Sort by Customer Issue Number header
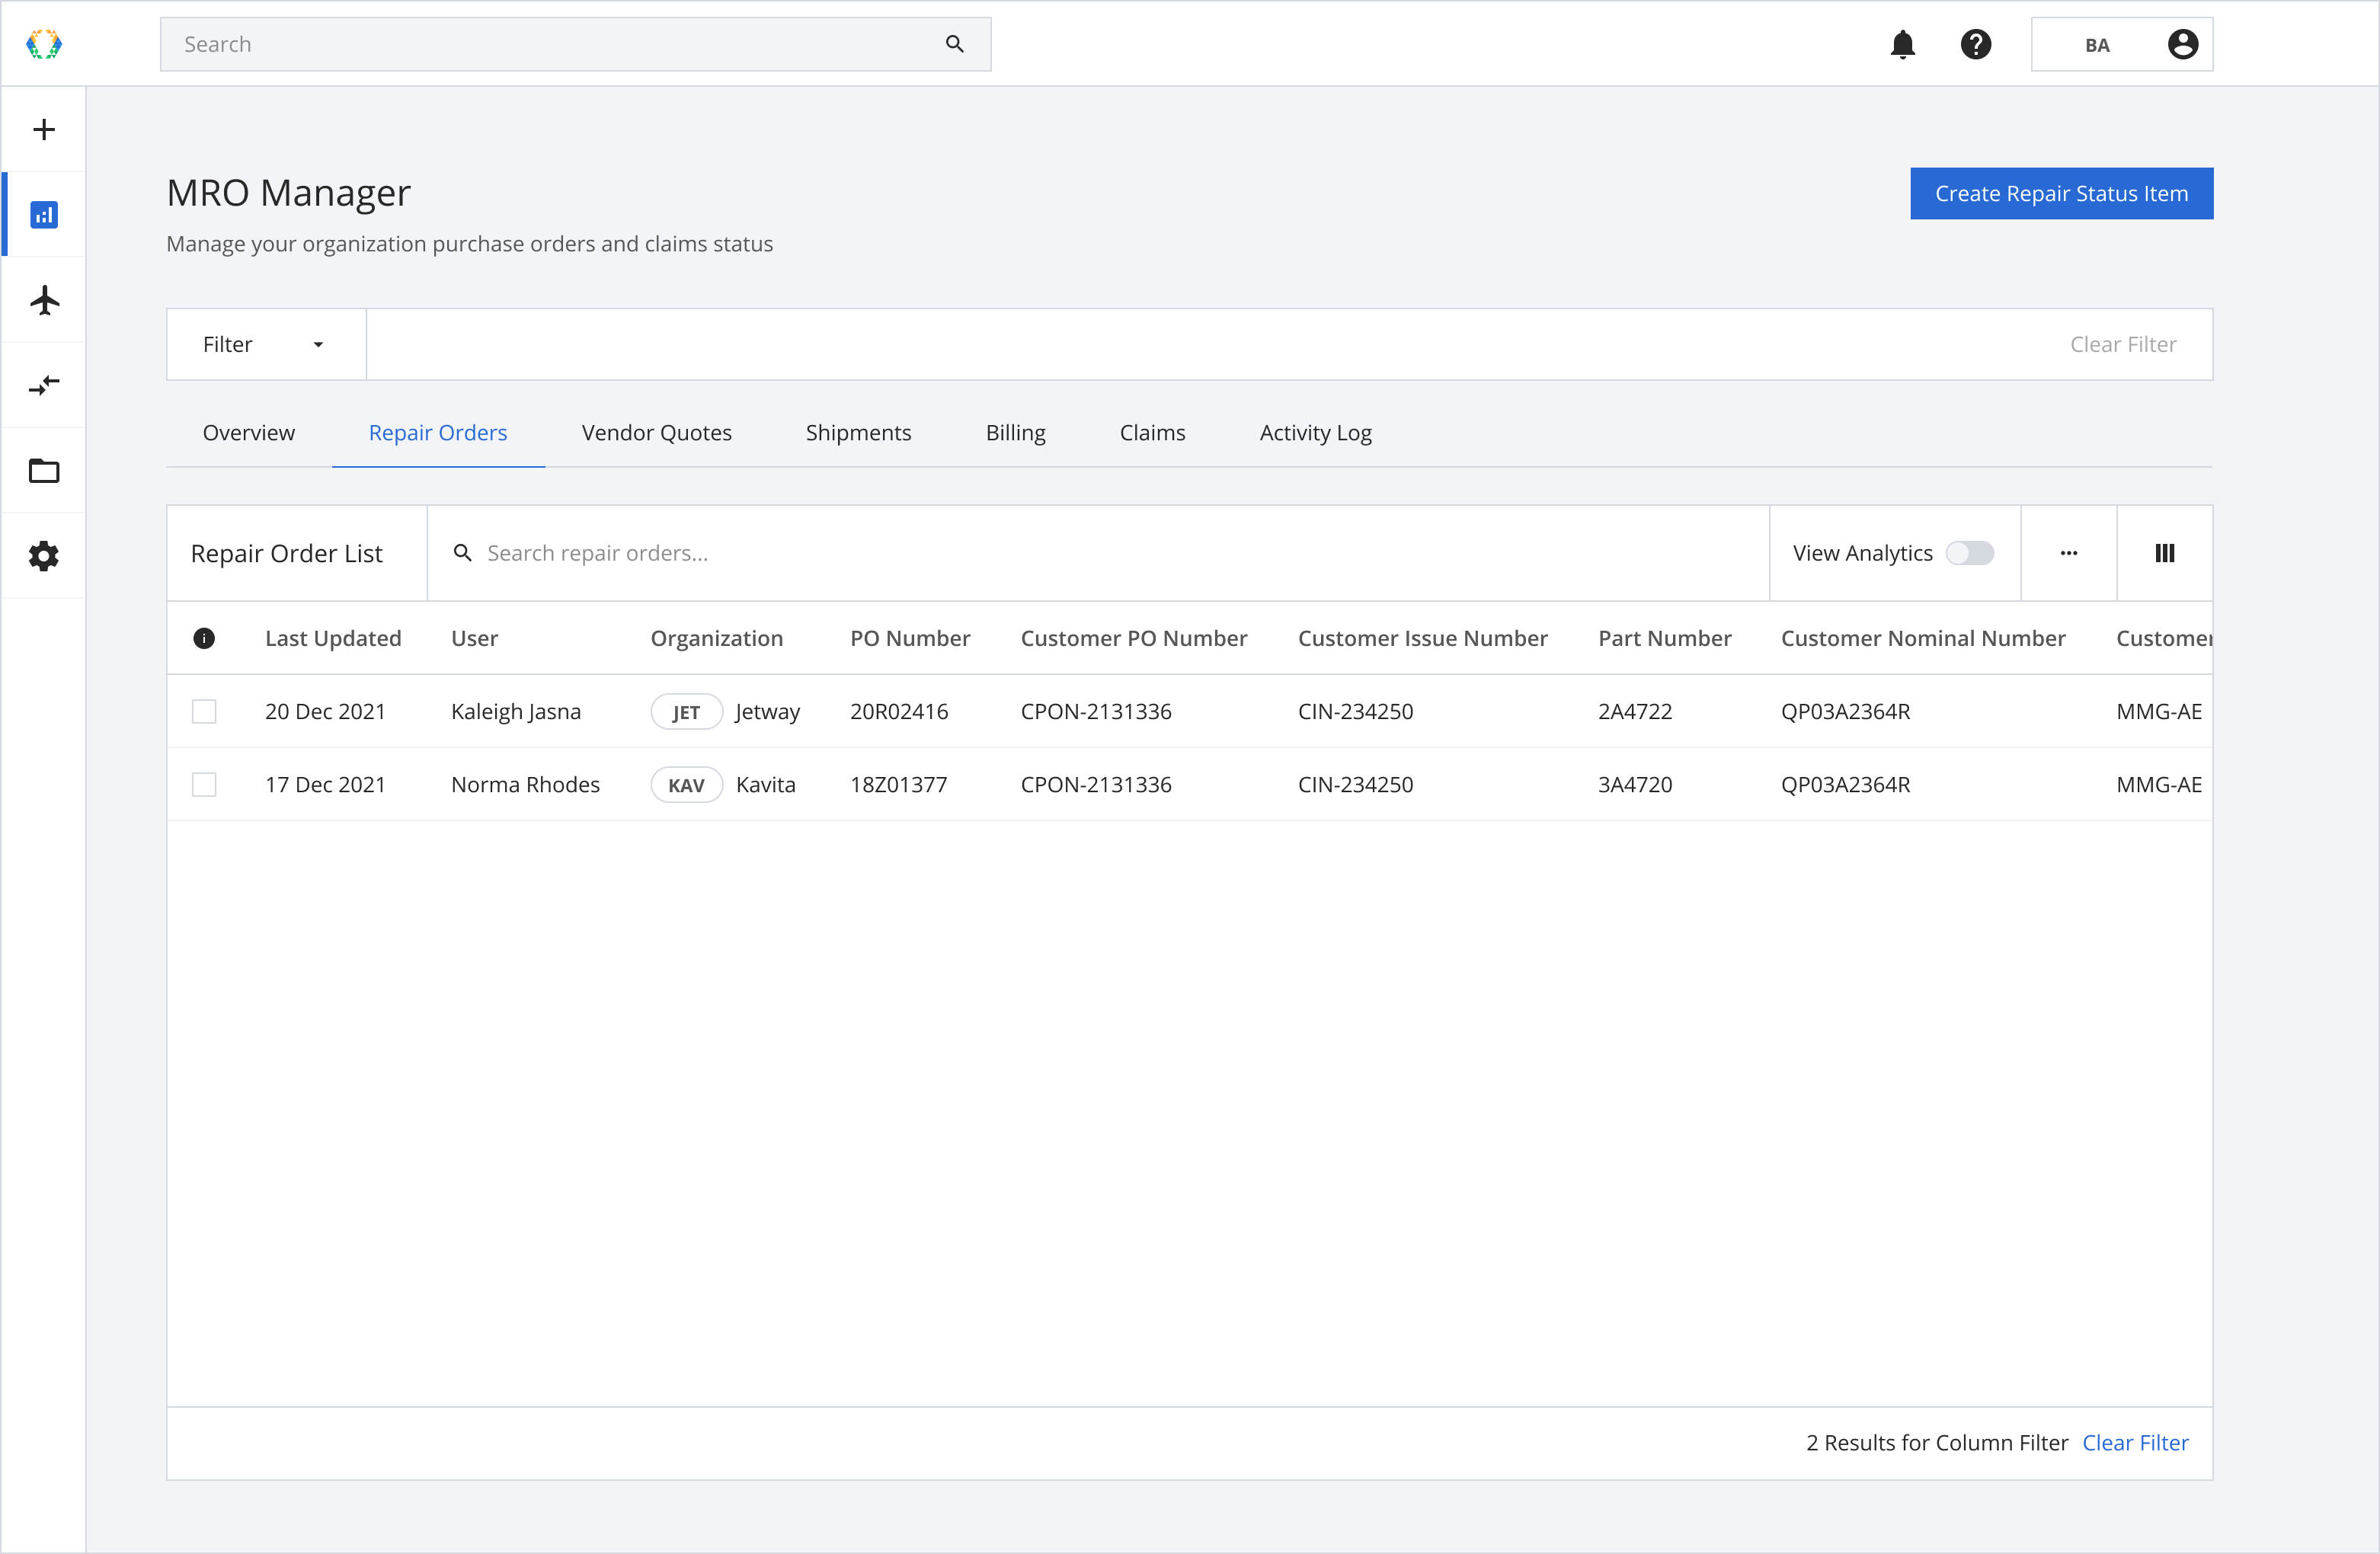2380x1554 pixels. pyautogui.click(x=1422, y=638)
